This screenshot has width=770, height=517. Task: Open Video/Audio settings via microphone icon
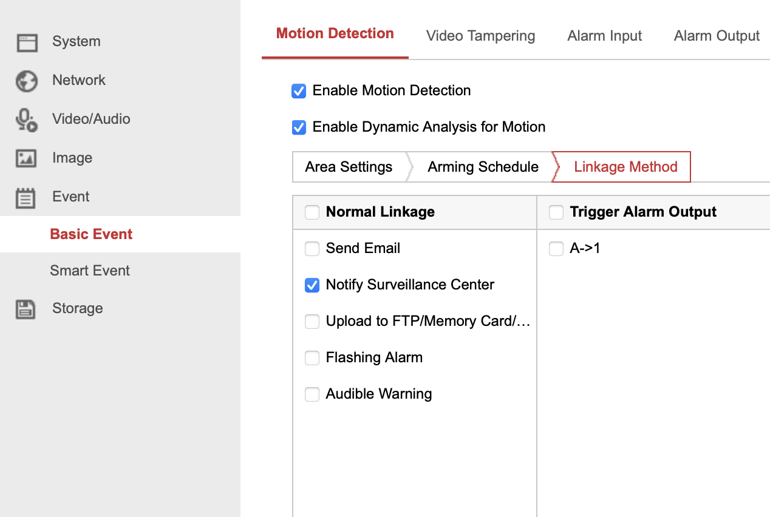26,119
